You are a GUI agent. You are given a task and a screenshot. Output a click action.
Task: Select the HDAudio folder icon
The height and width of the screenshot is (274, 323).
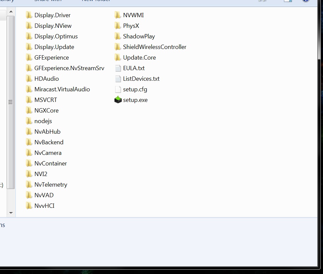(x=29, y=79)
